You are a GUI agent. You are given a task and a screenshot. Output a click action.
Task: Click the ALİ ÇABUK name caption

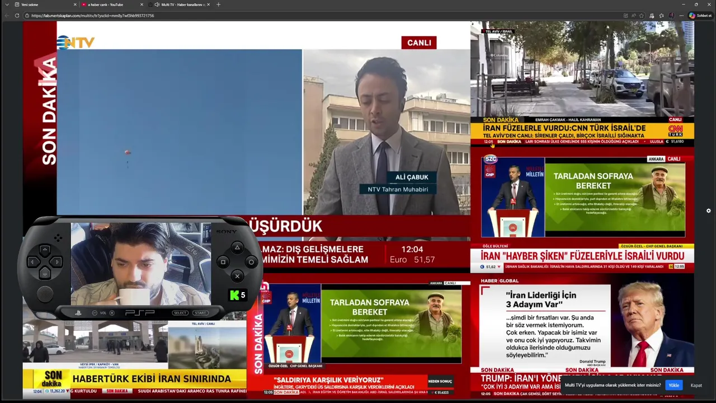pos(412,177)
